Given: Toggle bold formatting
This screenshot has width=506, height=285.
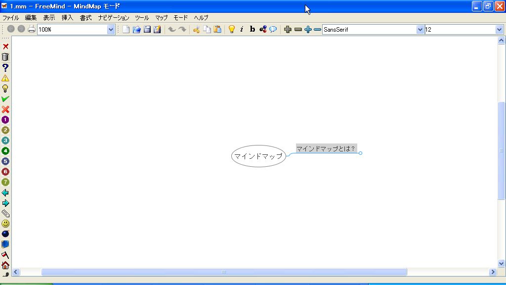Looking at the screenshot, I should 253,29.
